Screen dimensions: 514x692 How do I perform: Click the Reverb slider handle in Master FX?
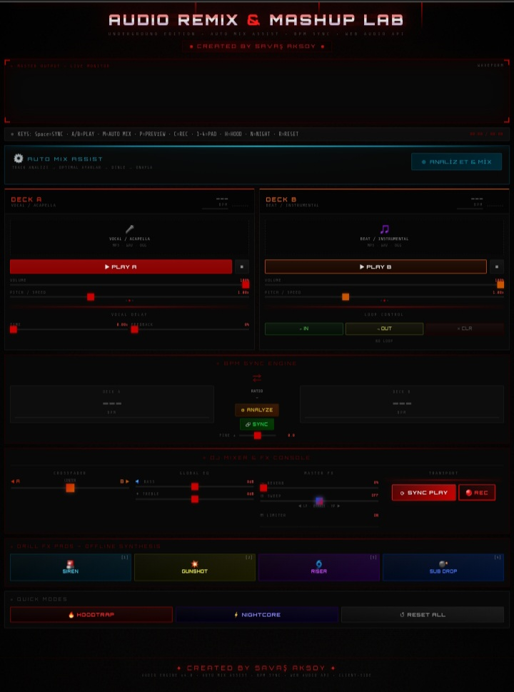click(263, 488)
